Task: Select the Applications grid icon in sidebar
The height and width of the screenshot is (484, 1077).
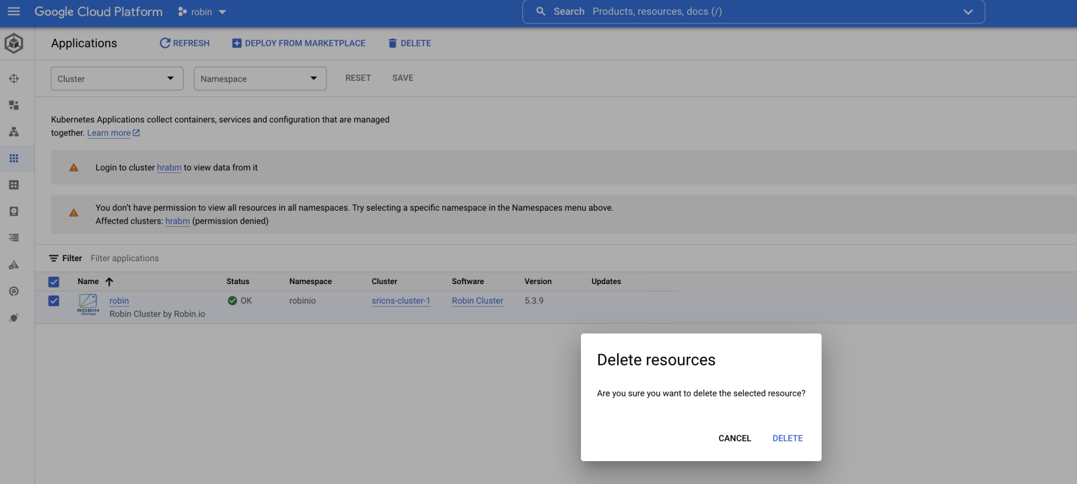Action: click(x=14, y=158)
